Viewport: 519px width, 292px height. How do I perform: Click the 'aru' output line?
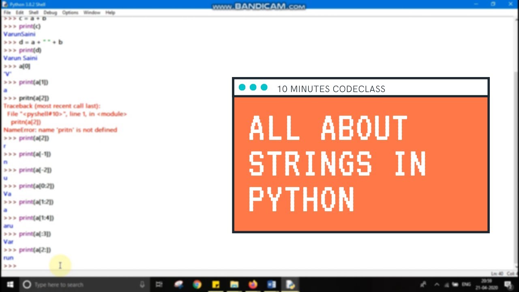pos(8,226)
